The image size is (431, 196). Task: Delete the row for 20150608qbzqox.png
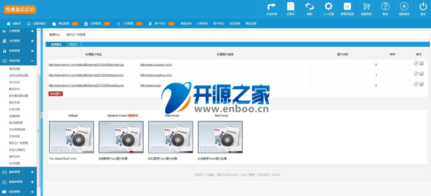[422, 73]
